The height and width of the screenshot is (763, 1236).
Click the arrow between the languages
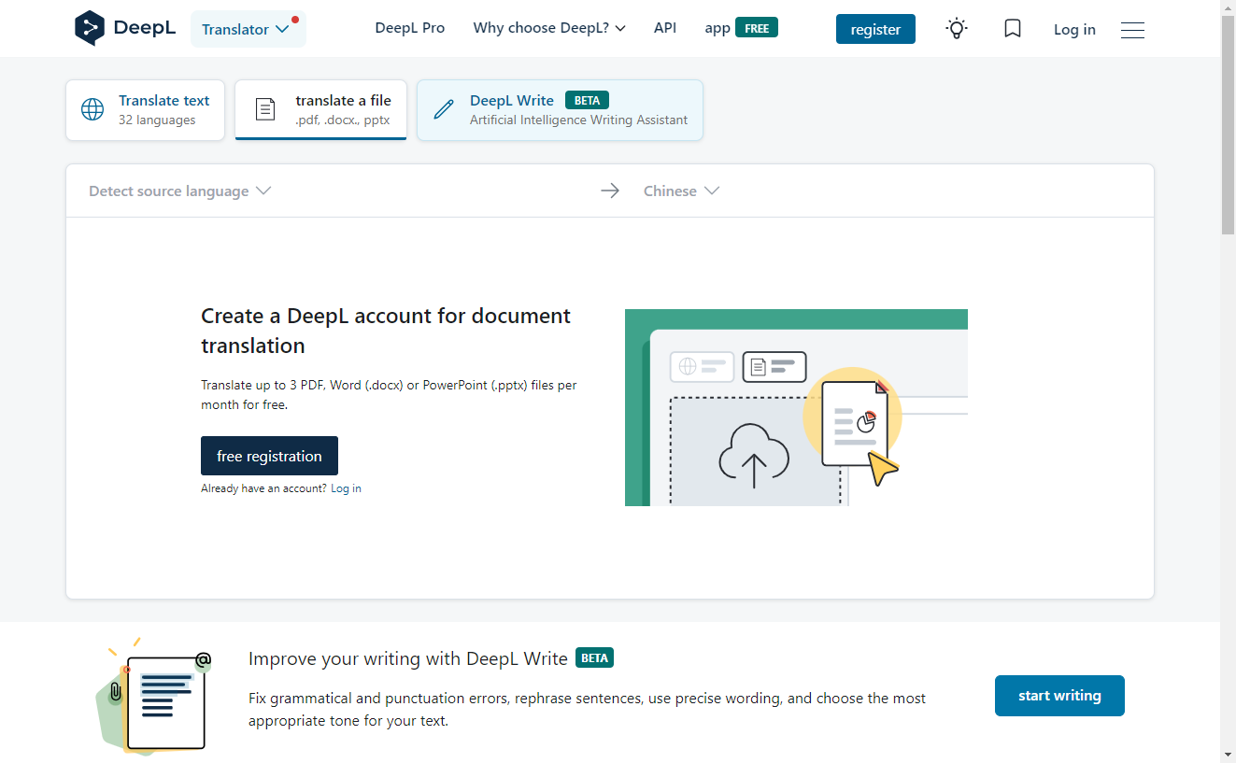(x=610, y=191)
